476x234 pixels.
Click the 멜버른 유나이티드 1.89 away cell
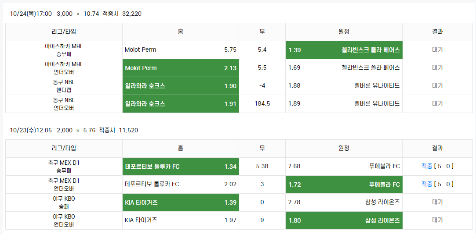point(344,103)
